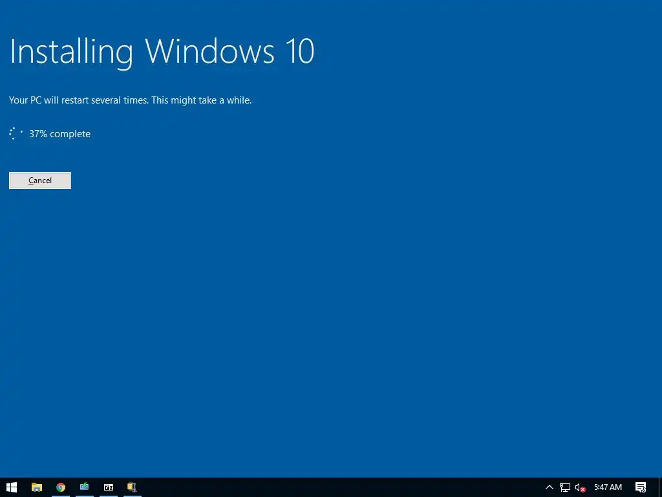
Task: Open the setup installer taskbar icon
Action: (x=132, y=487)
